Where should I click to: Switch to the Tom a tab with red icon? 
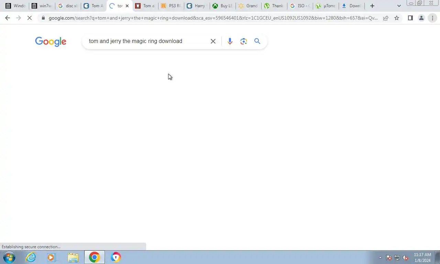click(x=145, y=6)
